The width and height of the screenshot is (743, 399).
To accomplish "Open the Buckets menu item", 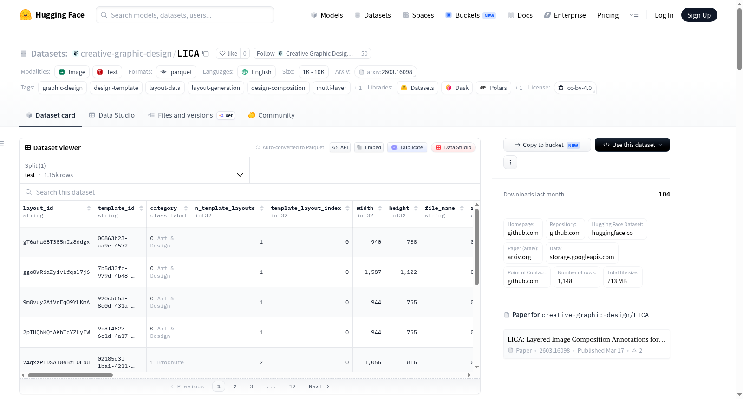I will tap(470, 15).
